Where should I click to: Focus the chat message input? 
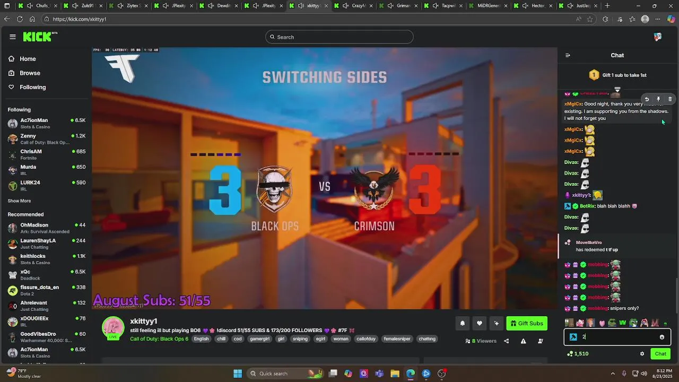click(617, 337)
